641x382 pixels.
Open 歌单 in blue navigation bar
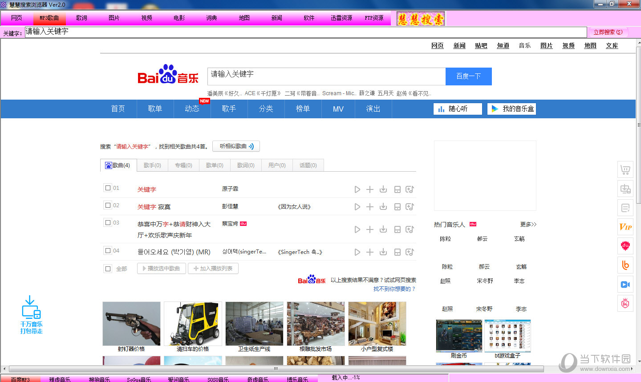(155, 109)
